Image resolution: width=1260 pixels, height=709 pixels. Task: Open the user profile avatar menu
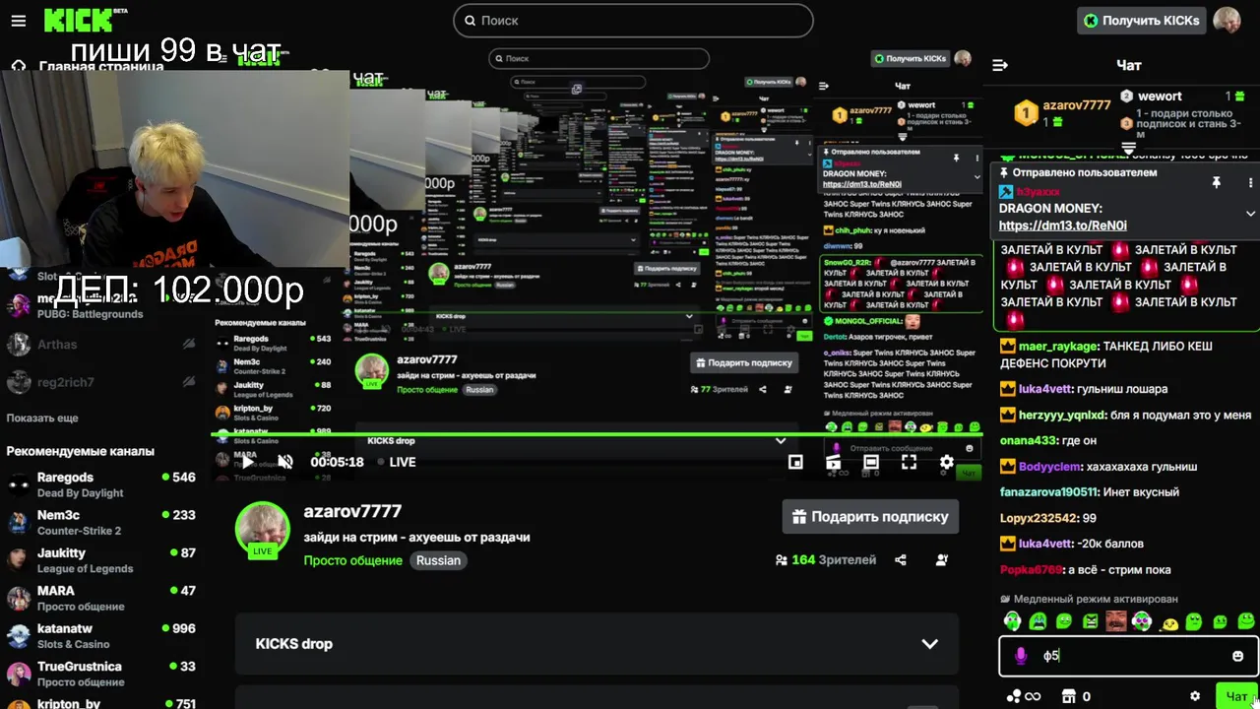(x=1227, y=20)
